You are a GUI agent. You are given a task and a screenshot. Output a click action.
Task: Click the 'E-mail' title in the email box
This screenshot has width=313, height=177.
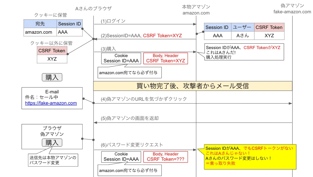click(x=52, y=92)
